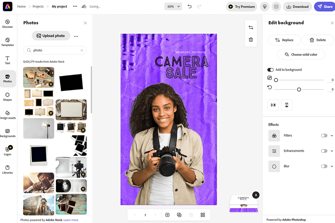Click the Upload photo button
The height and width of the screenshot is (223, 335).
tap(51, 36)
